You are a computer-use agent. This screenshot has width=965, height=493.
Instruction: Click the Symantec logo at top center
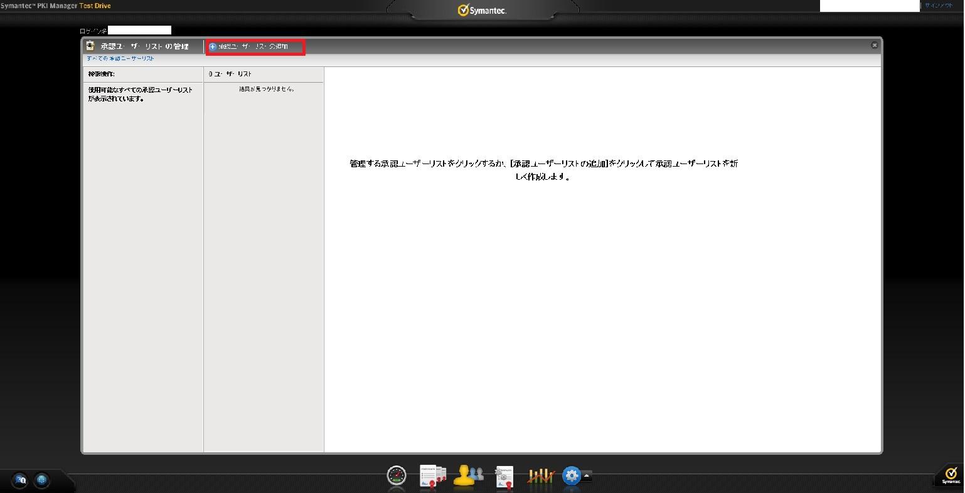tap(482, 10)
